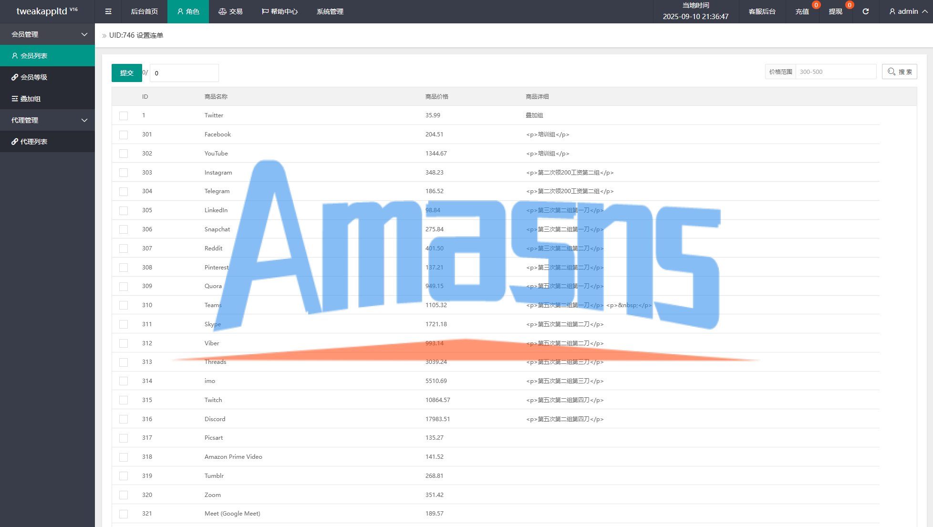Check the Twitter row checkbox
The width and height of the screenshot is (933, 527).
pyautogui.click(x=124, y=116)
